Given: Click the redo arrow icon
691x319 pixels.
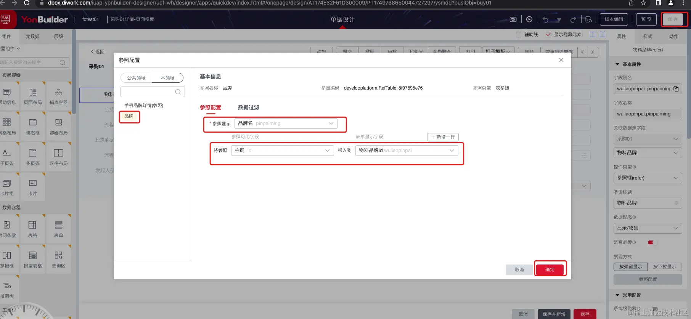Looking at the screenshot, I should pyautogui.click(x=573, y=19).
